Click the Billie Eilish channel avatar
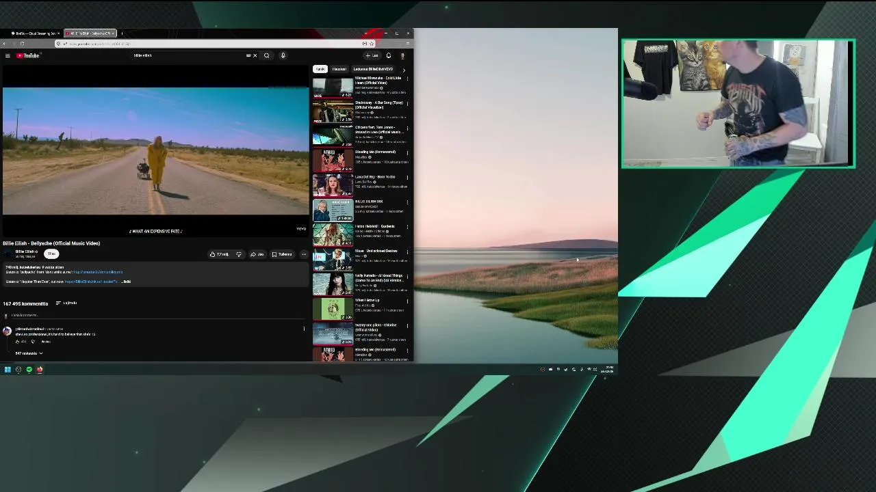Screen dimensions: 876x492 click(x=8, y=254)
